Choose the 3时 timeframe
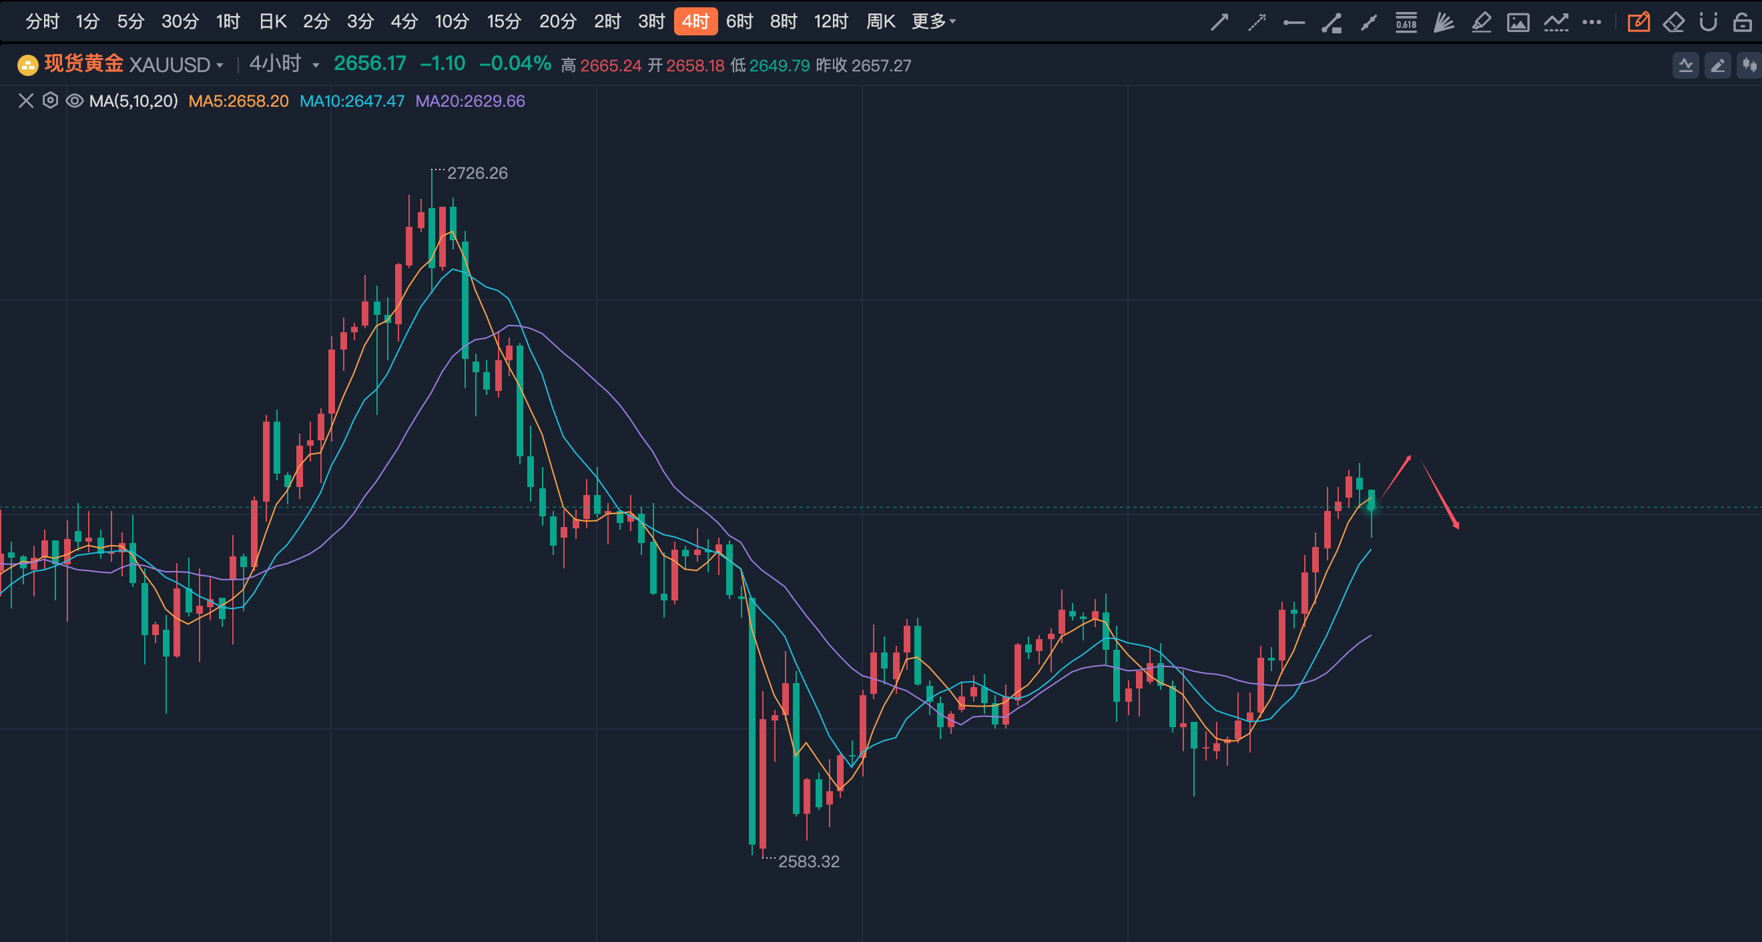This screenshot has height=942, width=1762. coord(651,22)
